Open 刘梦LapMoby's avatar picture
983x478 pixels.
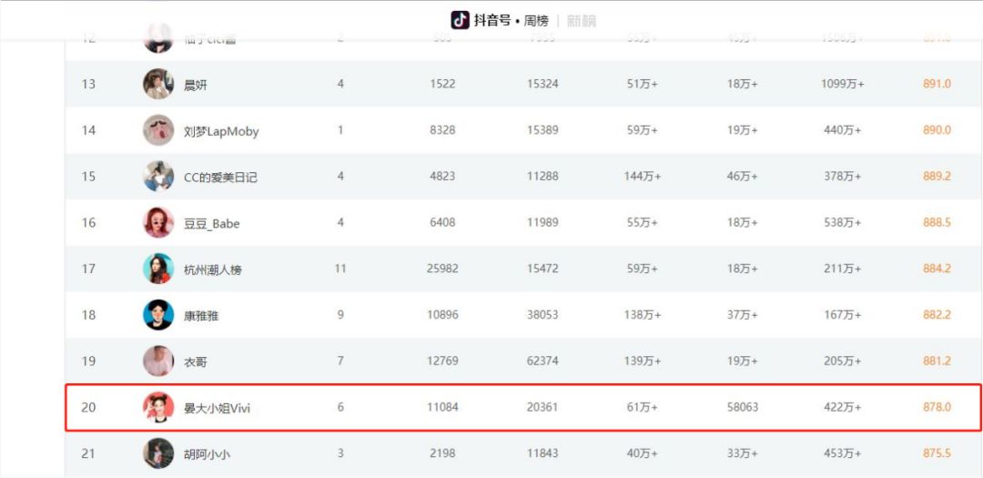158,130
